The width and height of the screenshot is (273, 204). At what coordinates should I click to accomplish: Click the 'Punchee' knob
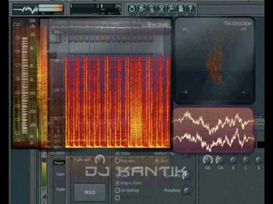(x=187, y=190)
